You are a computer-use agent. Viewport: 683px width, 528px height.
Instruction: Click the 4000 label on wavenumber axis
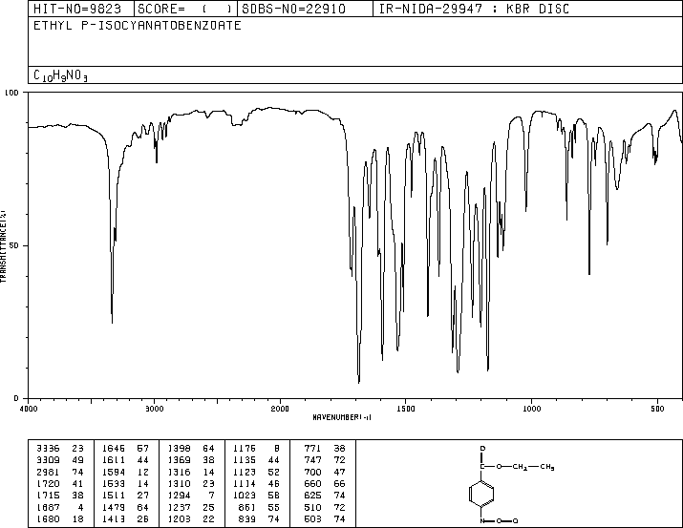[x=29, y=409]
